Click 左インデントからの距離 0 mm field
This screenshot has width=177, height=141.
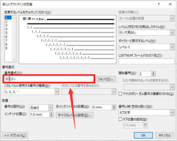point(102,107)
